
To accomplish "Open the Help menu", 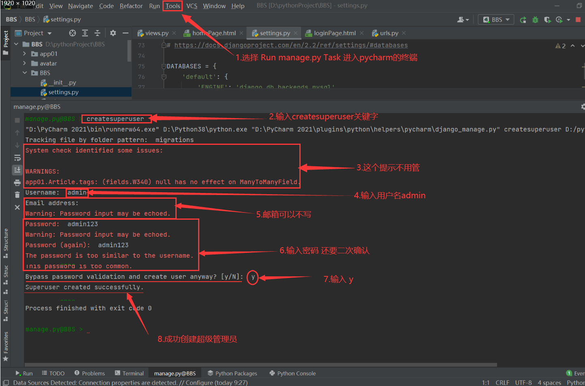I will [x=238, y=6].
